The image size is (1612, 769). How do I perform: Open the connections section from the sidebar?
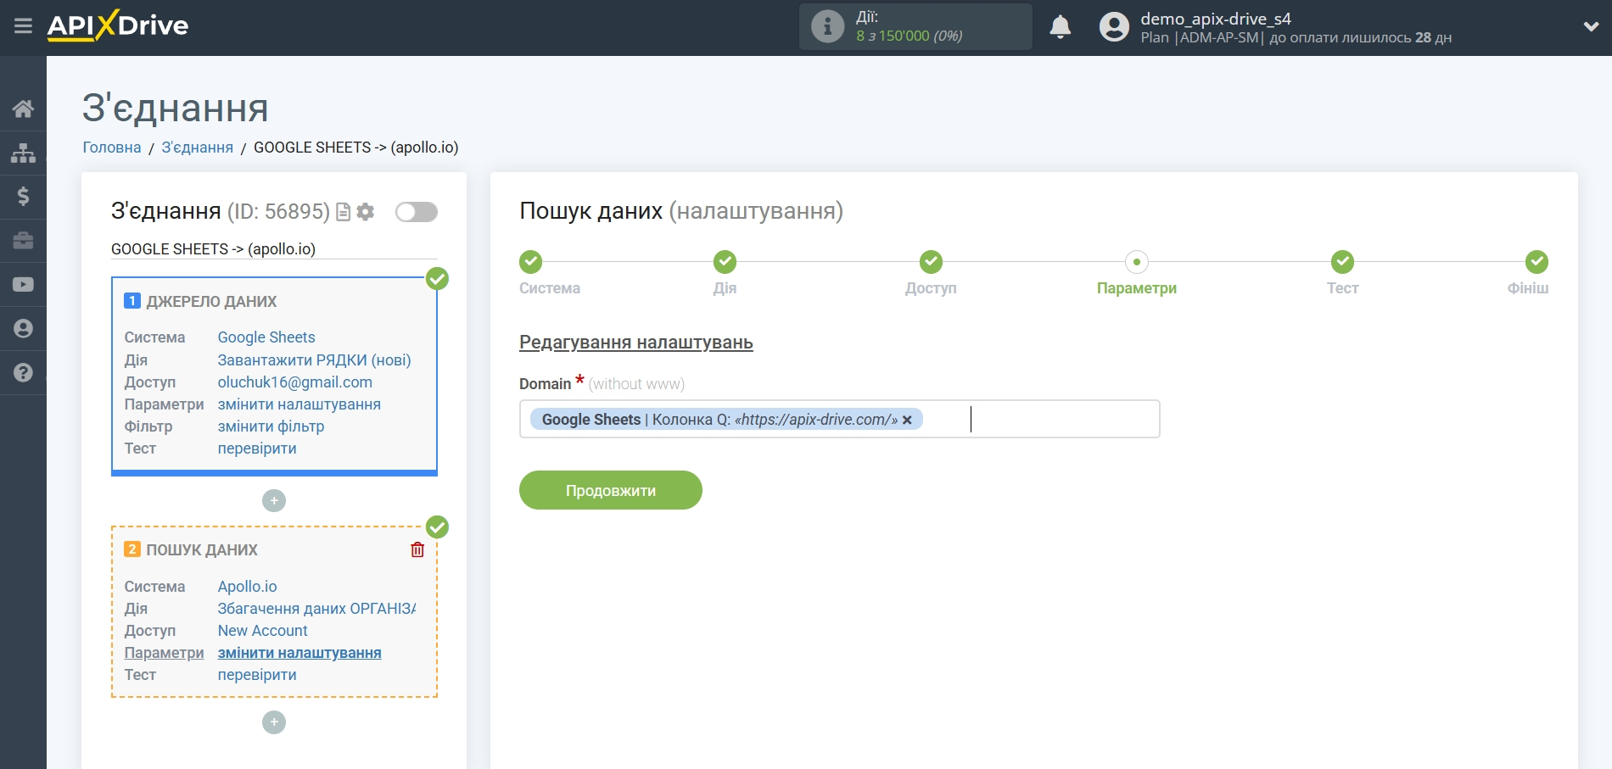[23, 153]
